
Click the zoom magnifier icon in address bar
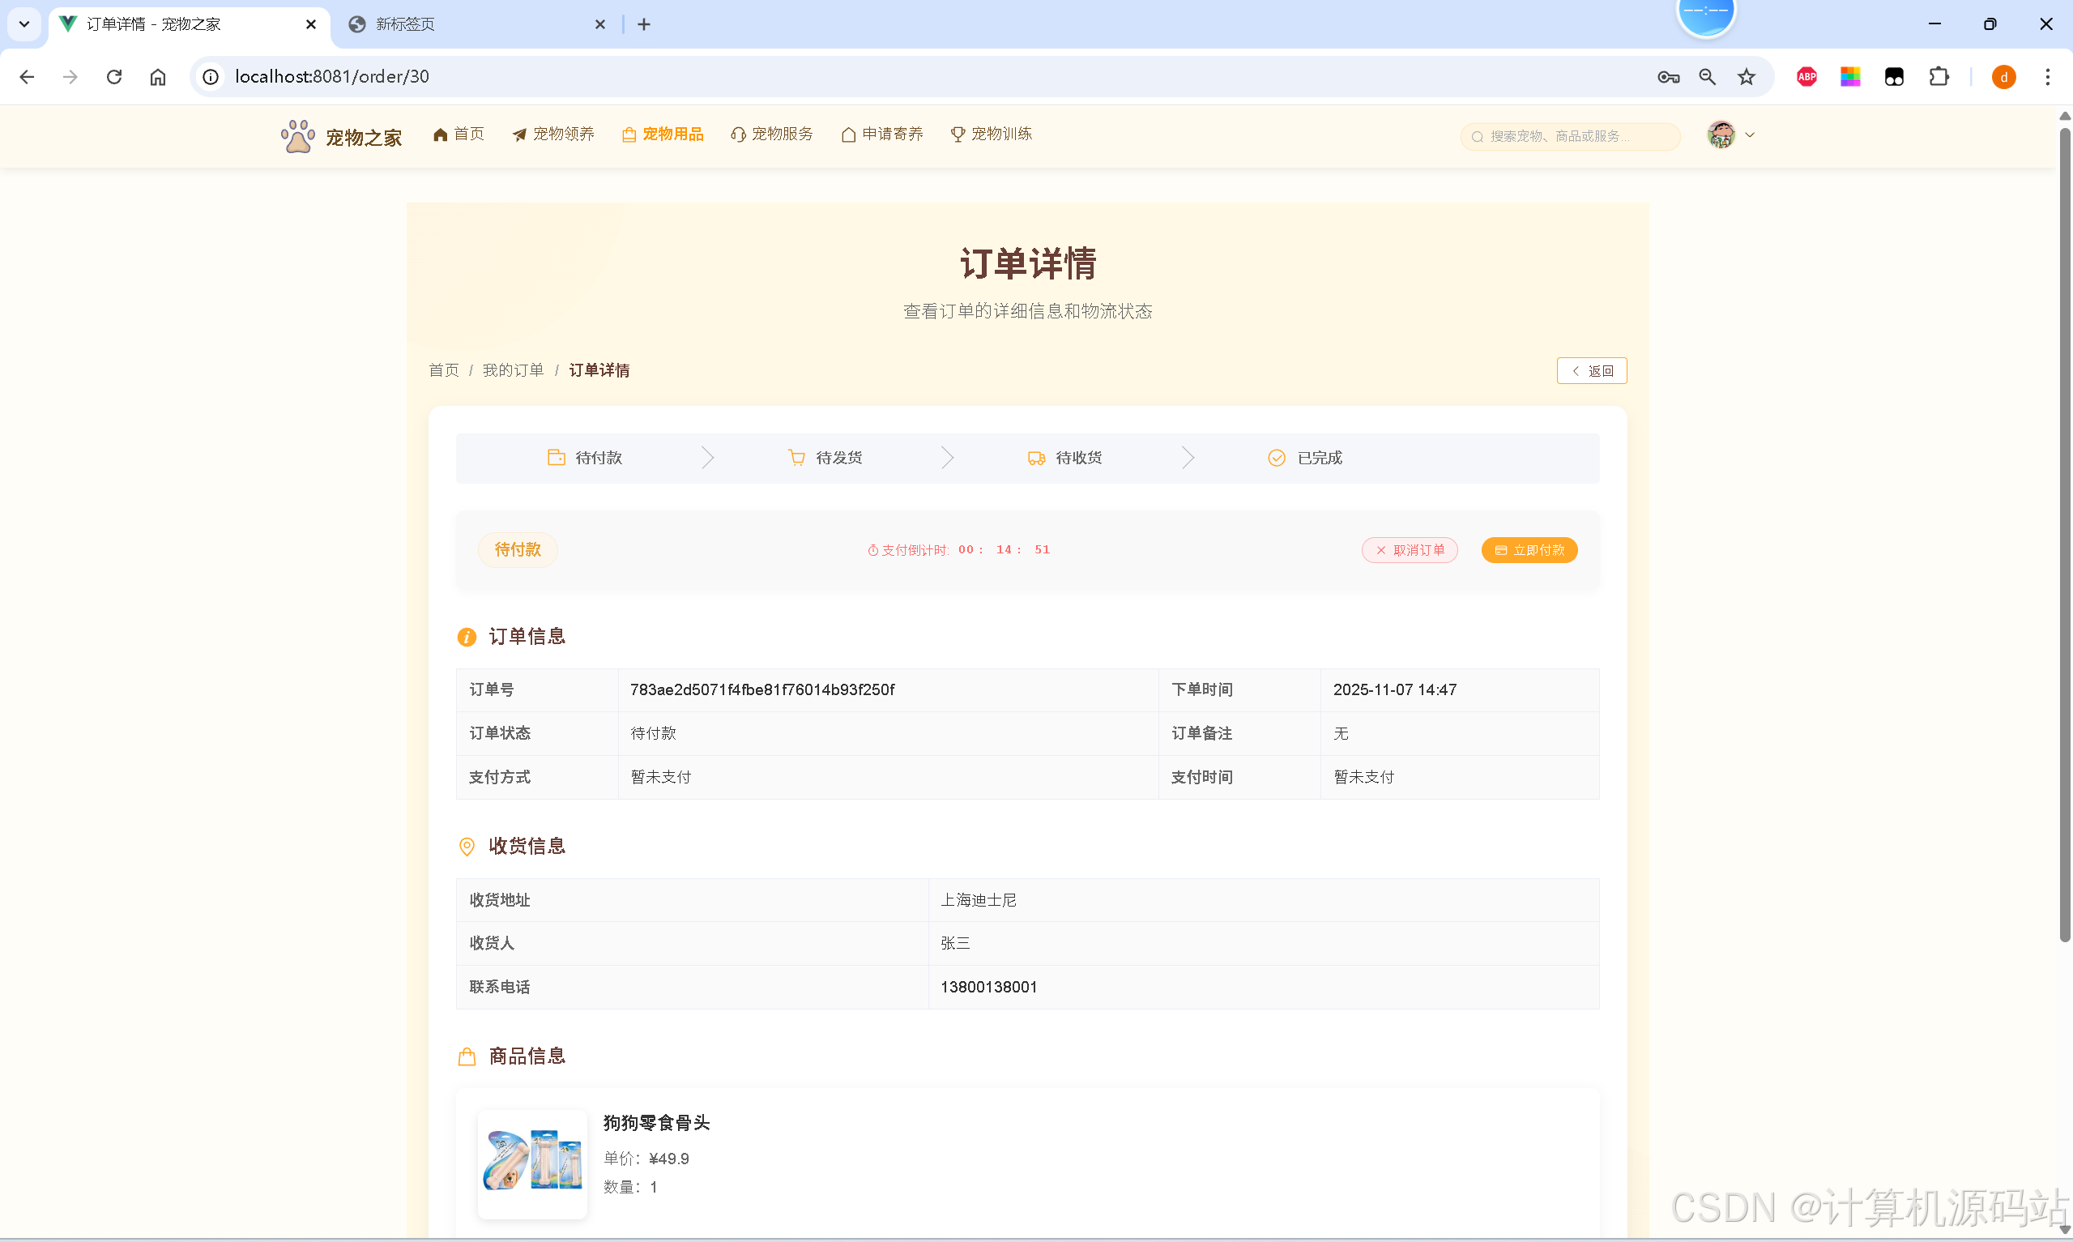pos(1708,77)
